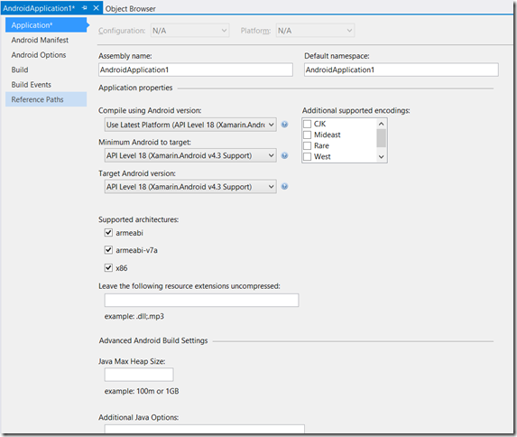This screenshot has width=517, height=437.
Task: Enable Rare encoding checkbox
Action: pyautogui.click(x=307, y=146)
